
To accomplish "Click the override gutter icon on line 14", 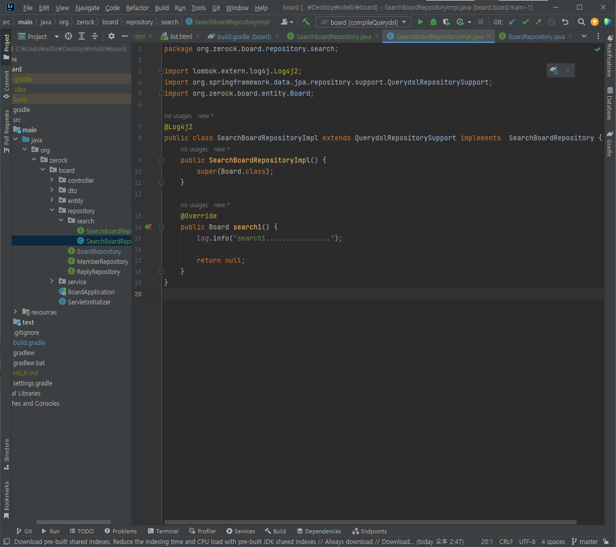I will click(149, 227).
